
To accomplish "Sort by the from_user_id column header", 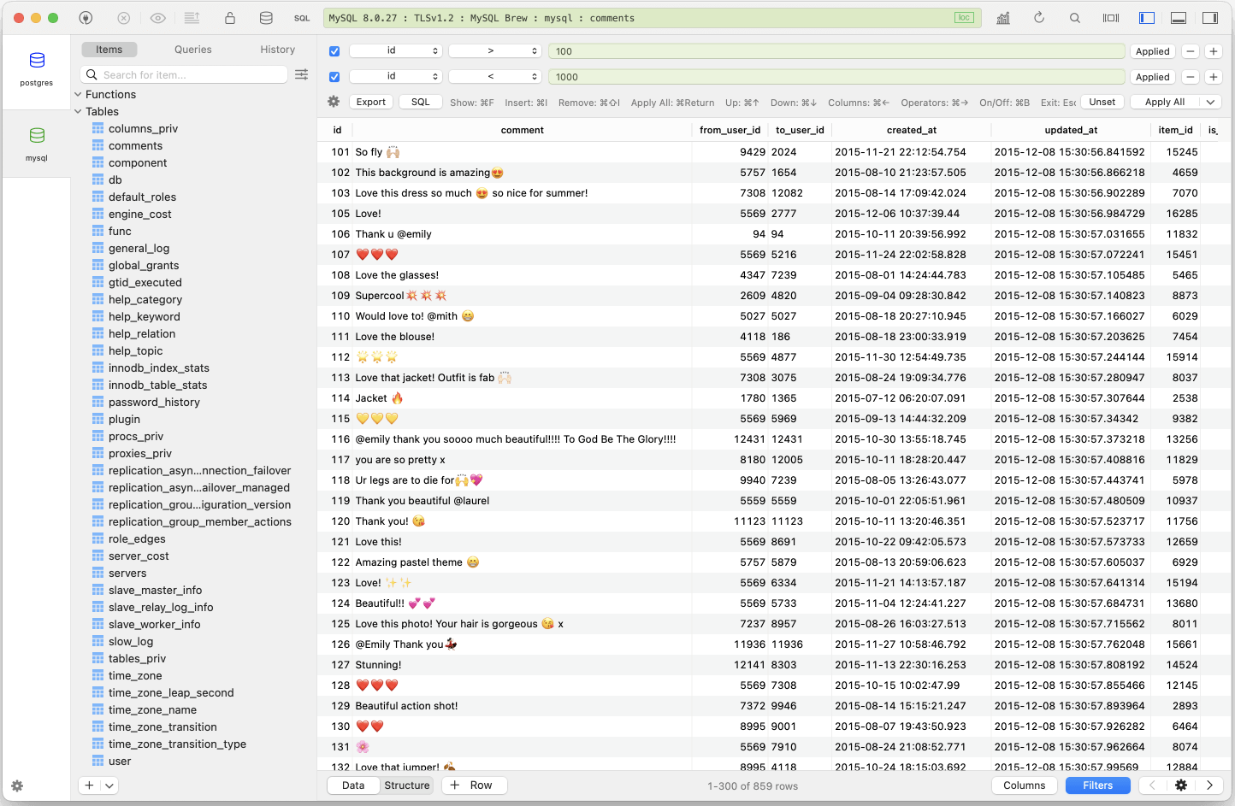I will click(x=730, y=130).
